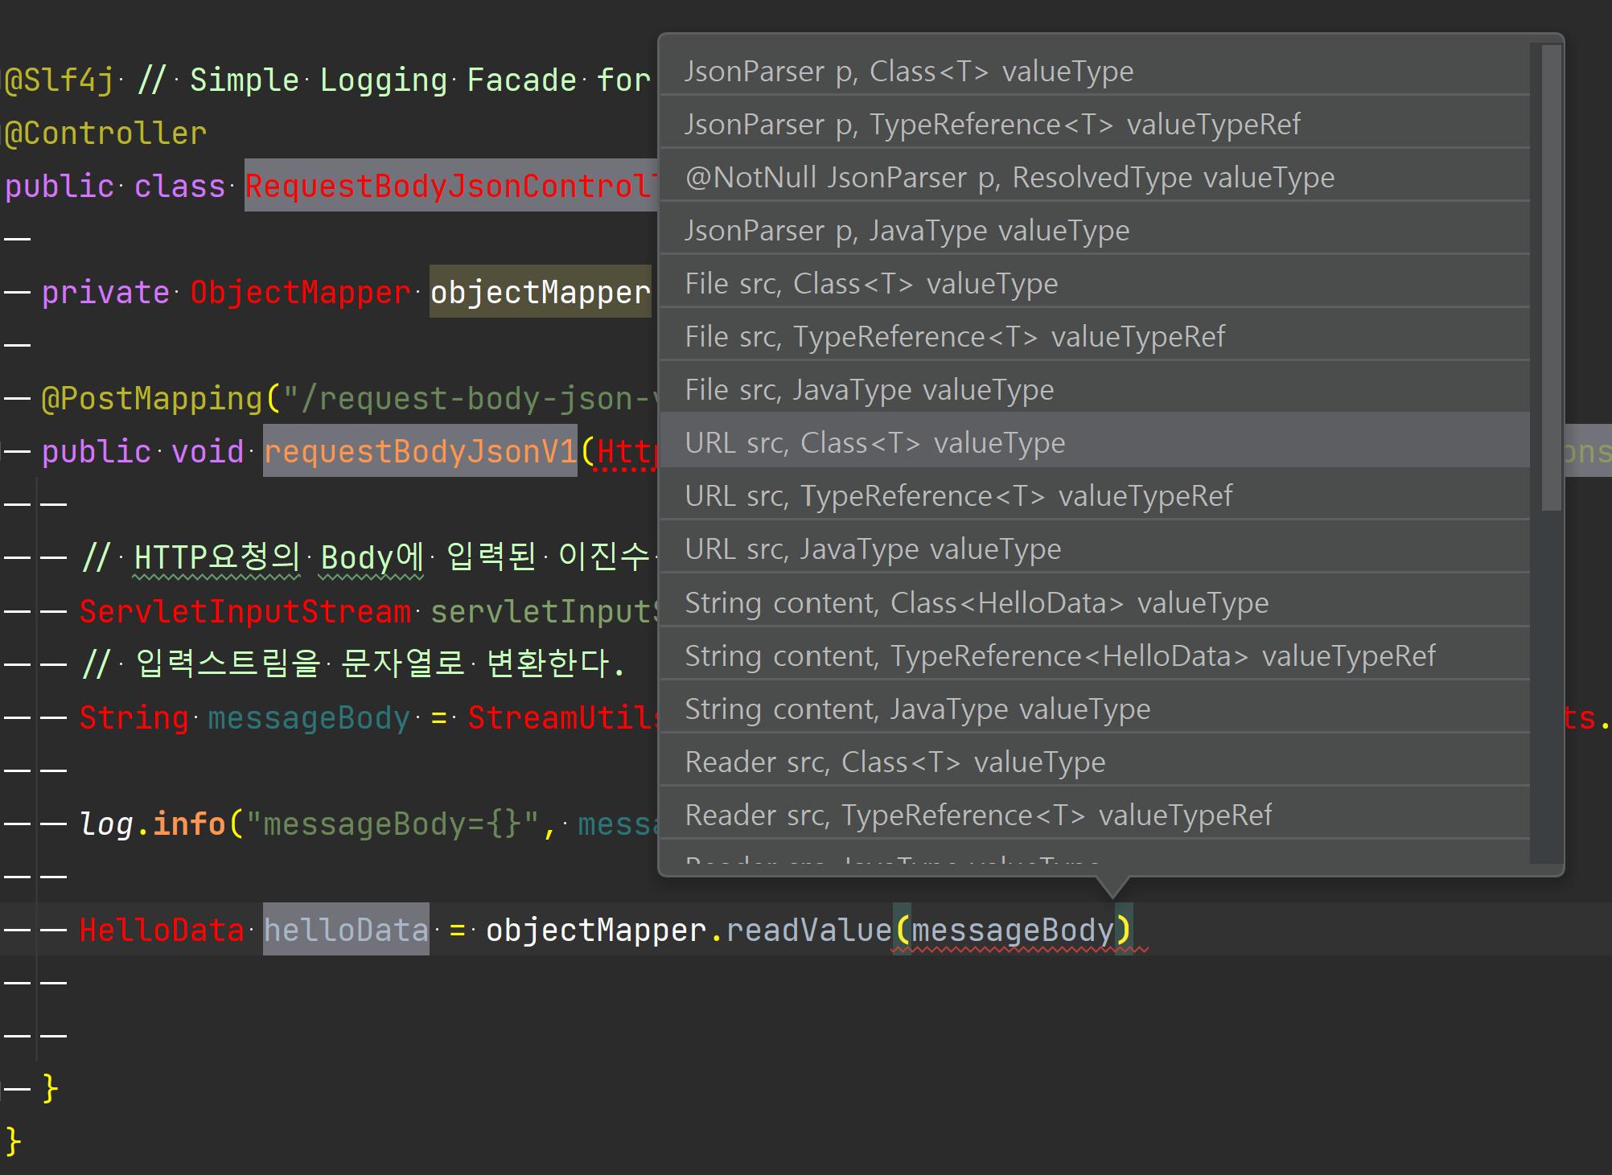Select 'File src, JavaType valueType' overload
The width and height of the screenshot is (1612, 1175).
tap(1094, 389)
